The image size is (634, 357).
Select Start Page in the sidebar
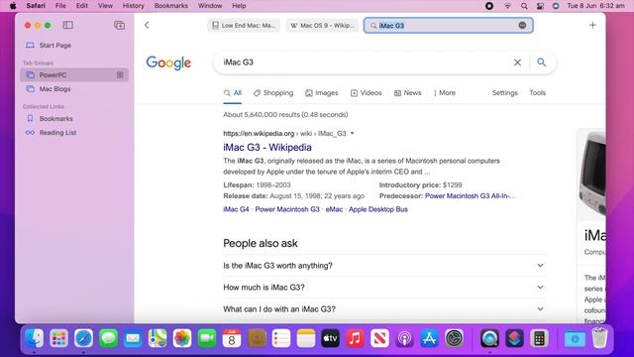click(x=74, y=46)
